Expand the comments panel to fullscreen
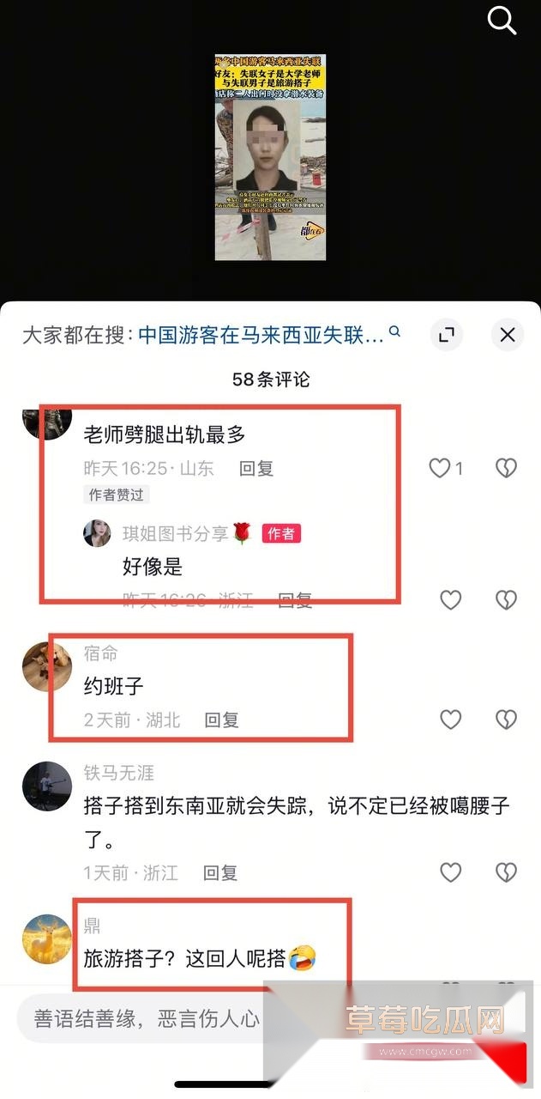The image size is (541, 1099). pyautogui.click(x=447, y=335)
